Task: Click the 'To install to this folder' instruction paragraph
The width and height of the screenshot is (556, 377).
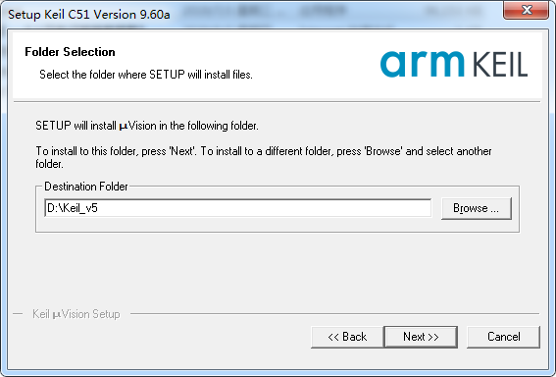Action: point(264,157)
